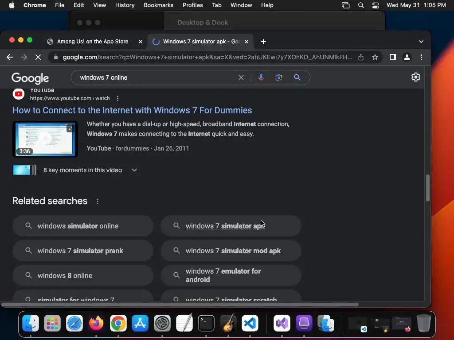The width and height of the screenshot is (454, 340).
Task: Go back using Chrome's back arrow
Action: coord(10,57)
